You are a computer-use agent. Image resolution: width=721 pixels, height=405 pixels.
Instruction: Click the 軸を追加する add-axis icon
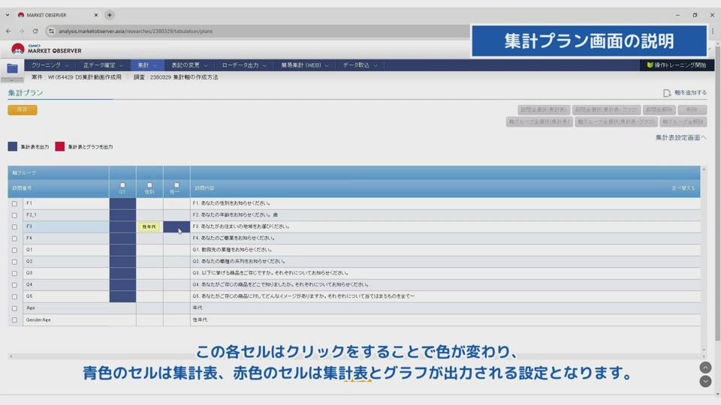coord(666,93)
